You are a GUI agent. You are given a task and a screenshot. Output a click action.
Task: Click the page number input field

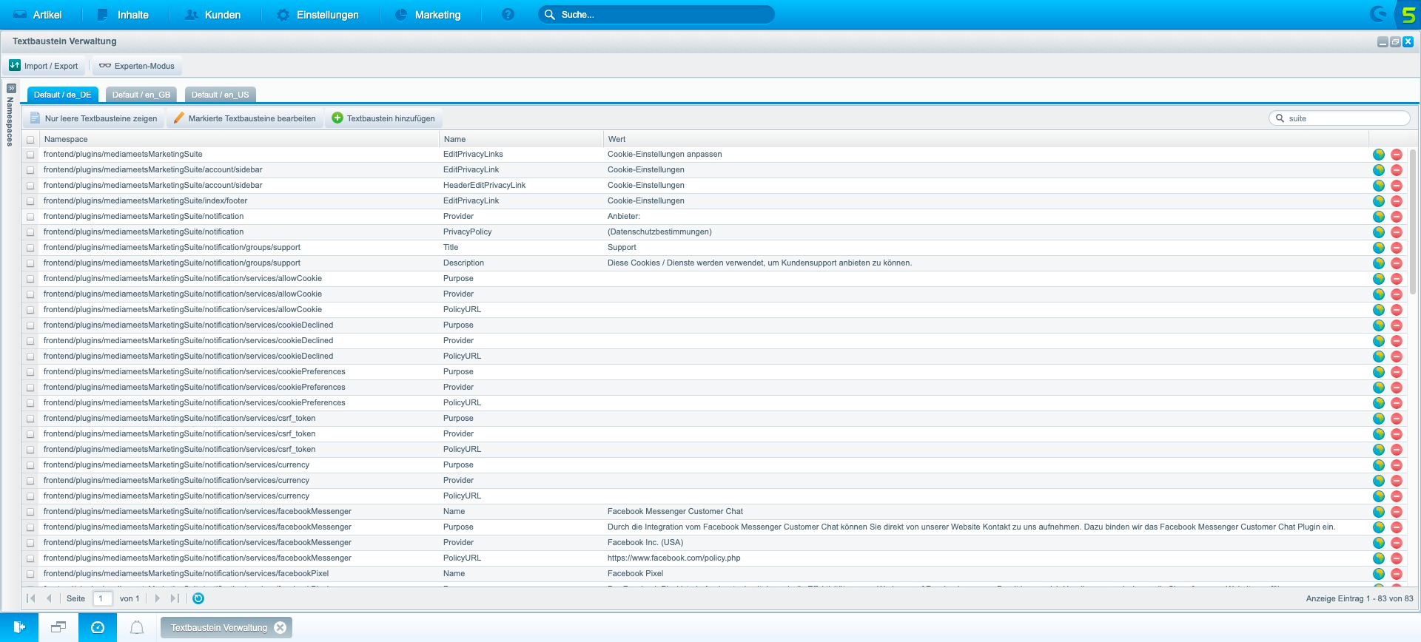tap(103, 598)
